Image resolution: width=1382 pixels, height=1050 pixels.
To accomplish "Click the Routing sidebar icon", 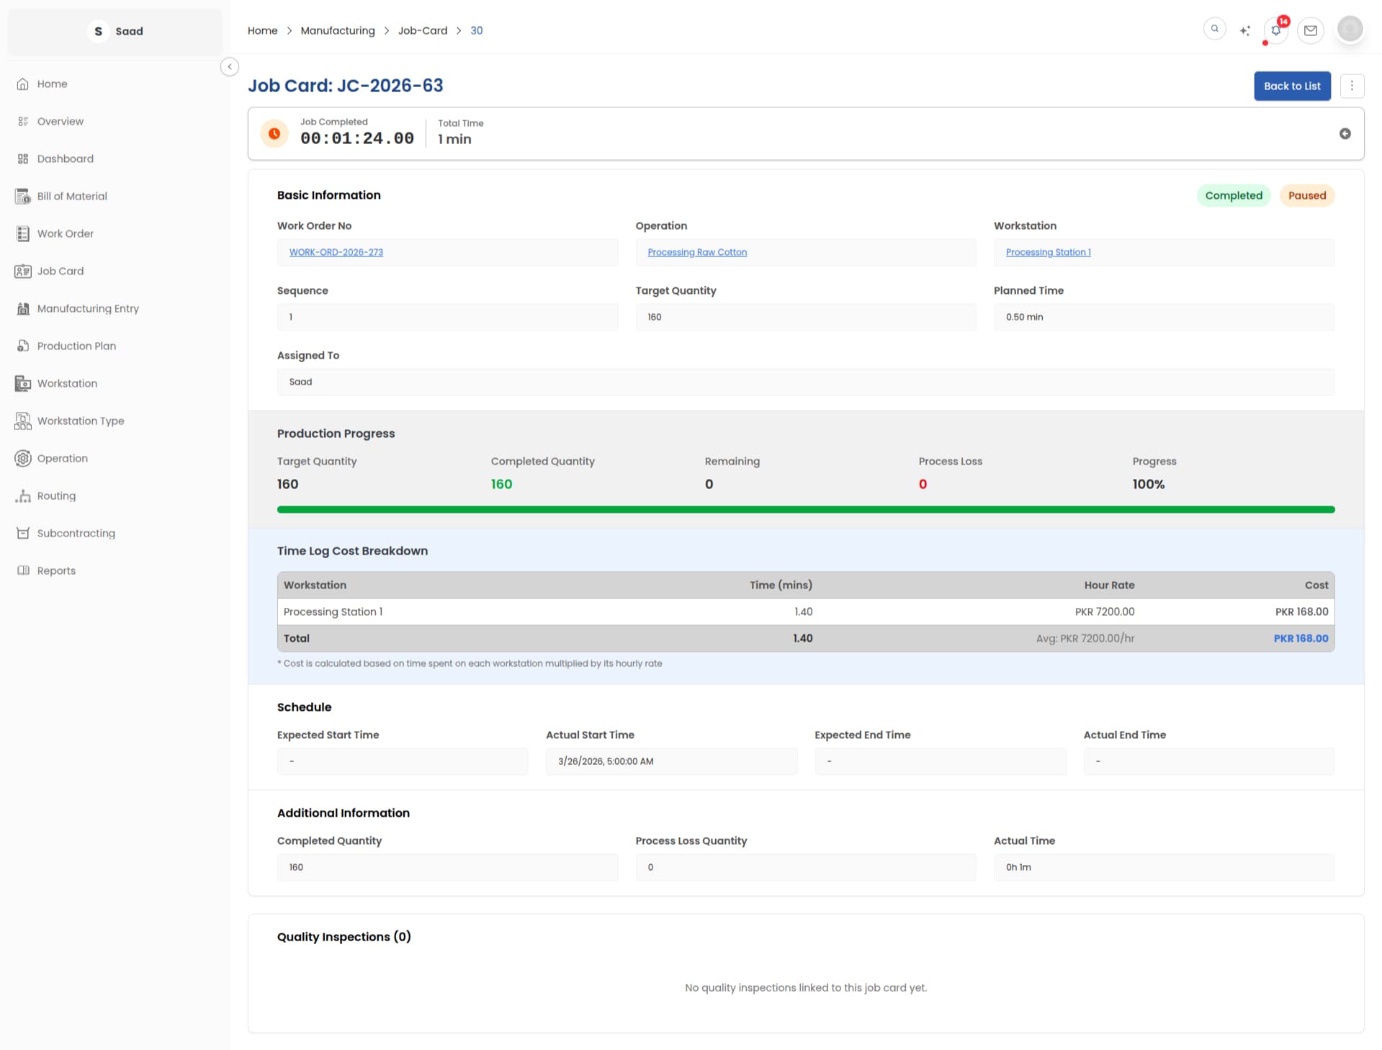I will pyautogui.click(x=23, y=495).
